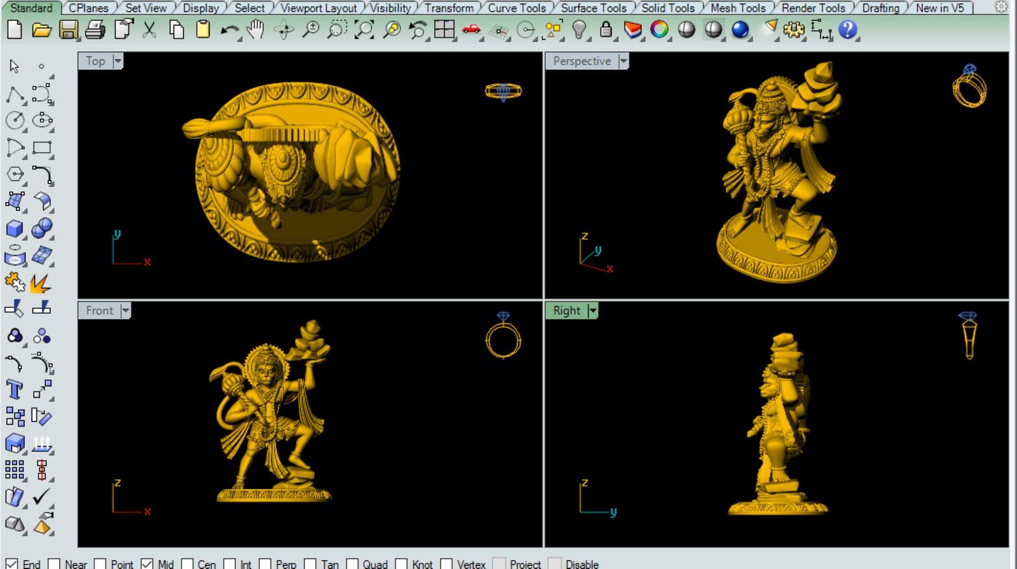Open the Right viewport dropdown arrow
Screen dimensions: 1017x569
[x=592, y=311]
